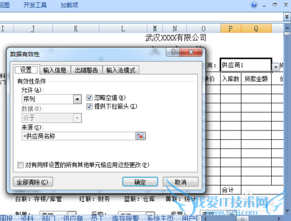Click the dialog help question mark button

(173, 52)
